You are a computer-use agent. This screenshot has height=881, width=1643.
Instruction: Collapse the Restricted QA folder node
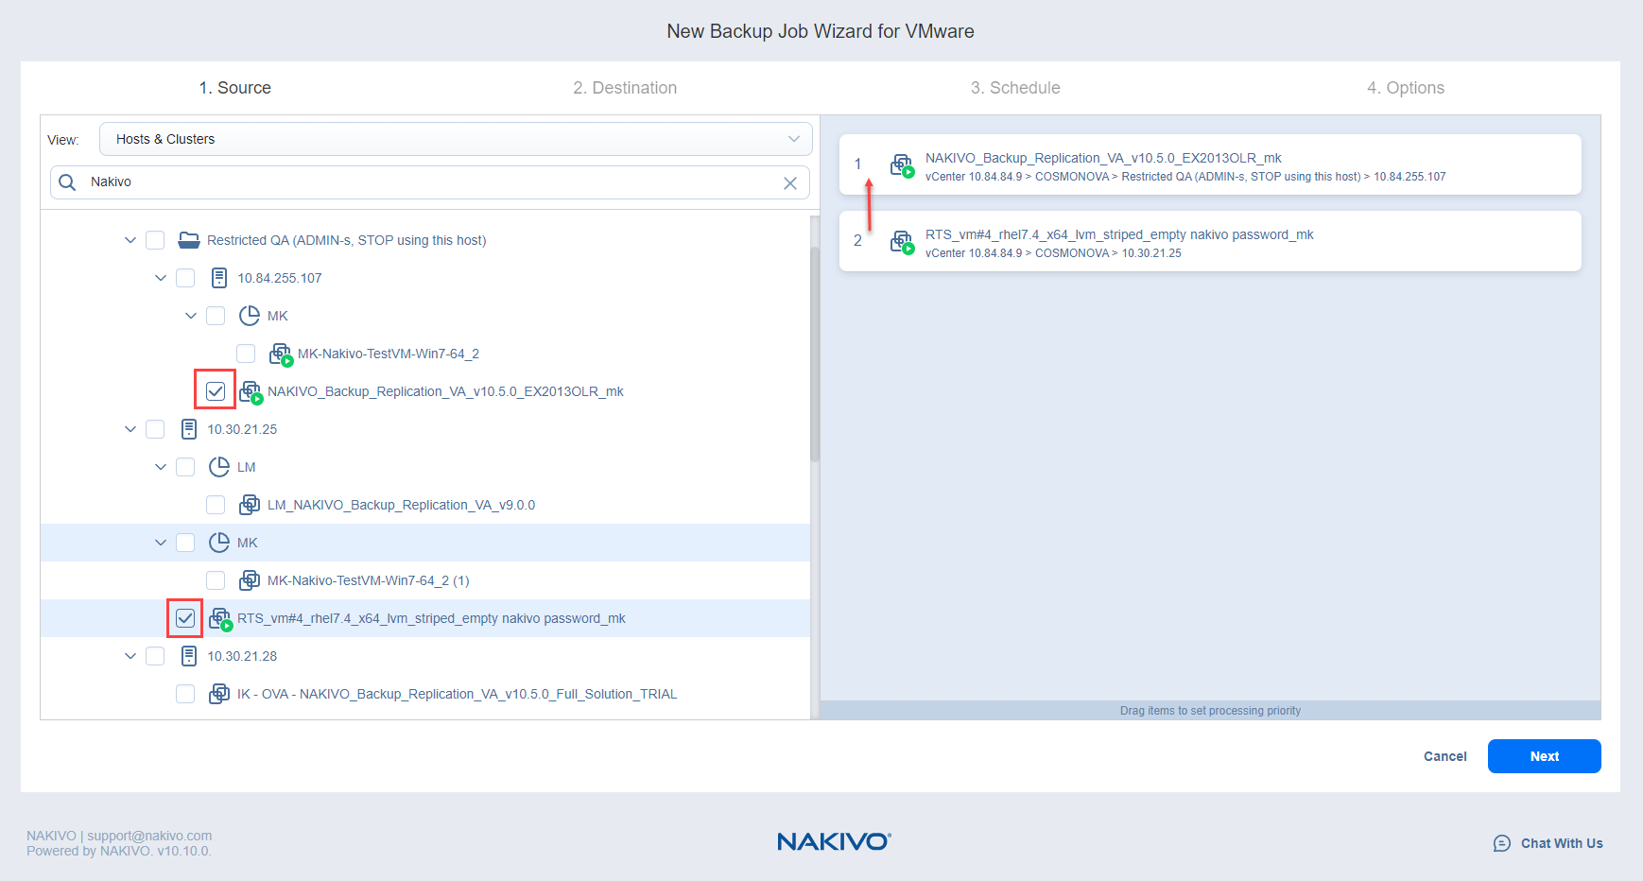coord(130,240)
